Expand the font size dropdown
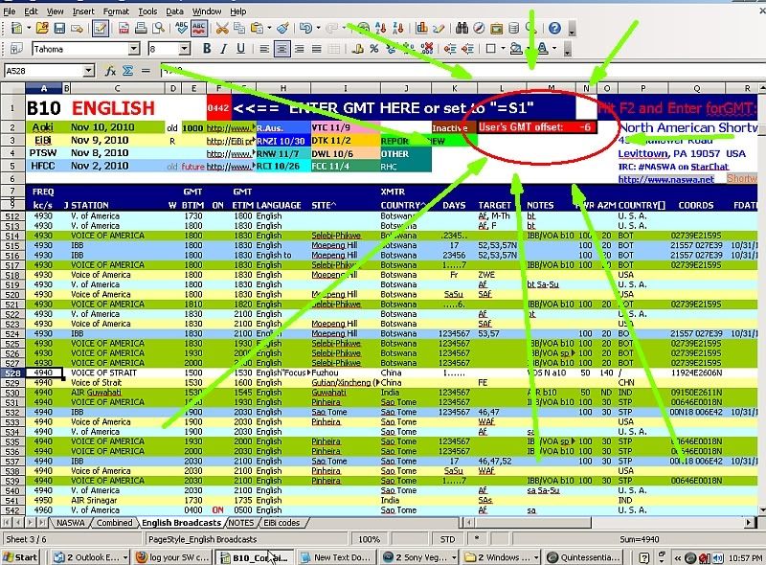Screen dimensions: 766x565 click(x=183, y=49)
